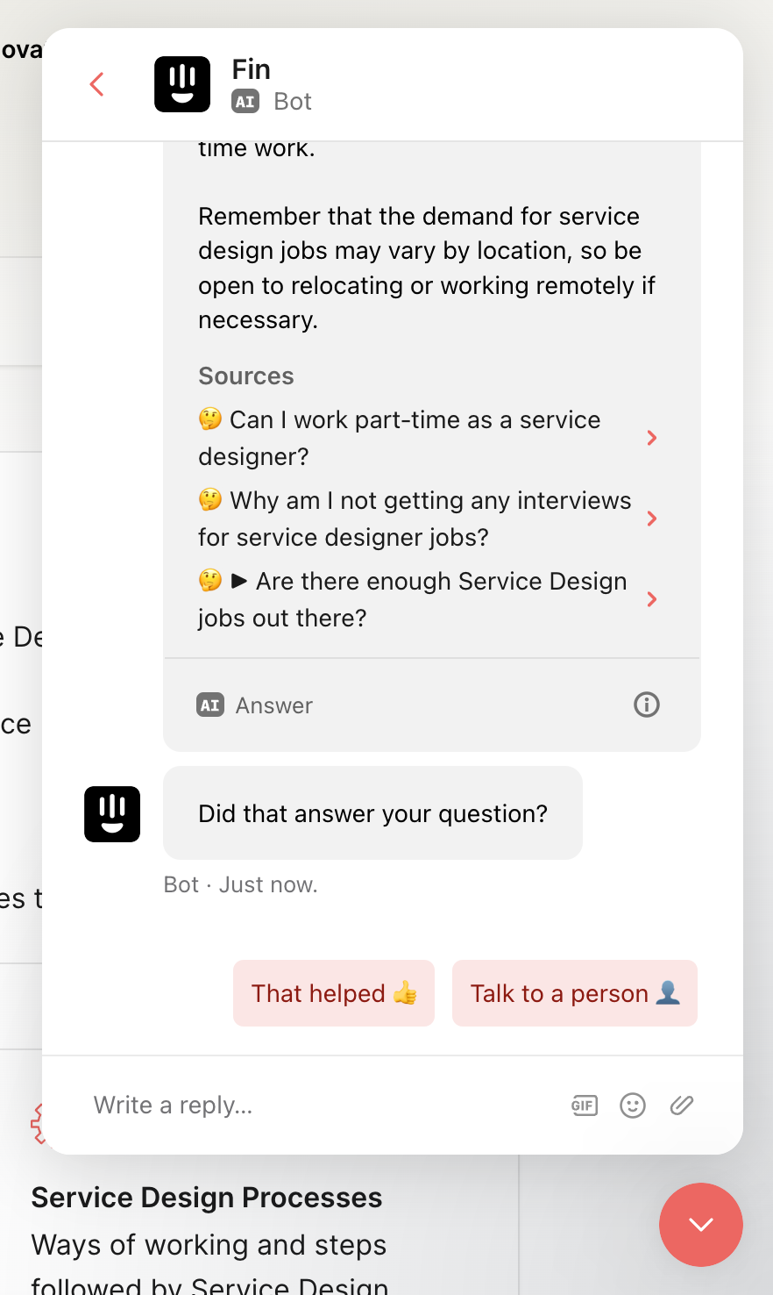Open the Service Design Processes heading
This screenshot has width=773, height=1295.
click(x=207, y=1198)
